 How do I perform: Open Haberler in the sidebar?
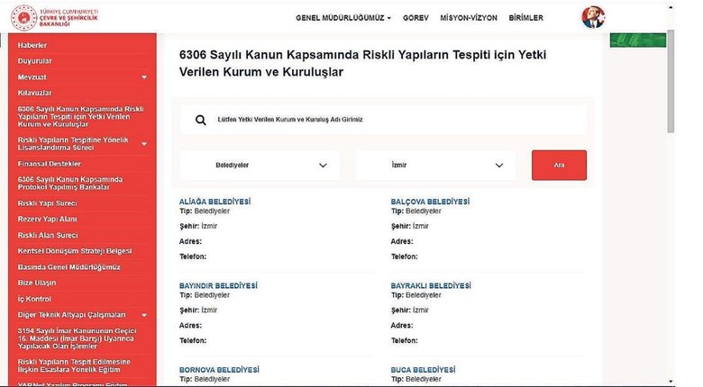coord(32,45)
